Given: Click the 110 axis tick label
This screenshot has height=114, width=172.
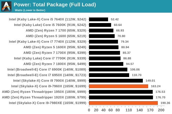Looking at the screenshot, I should [129, 110].
